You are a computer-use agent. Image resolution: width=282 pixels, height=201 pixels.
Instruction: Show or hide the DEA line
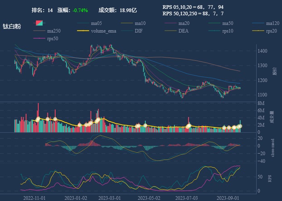[x=183, y=31]
